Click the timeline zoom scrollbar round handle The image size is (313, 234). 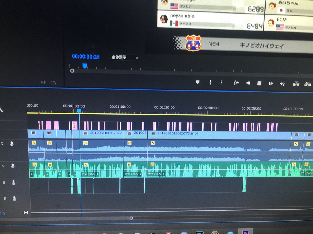tap(131, 218)
